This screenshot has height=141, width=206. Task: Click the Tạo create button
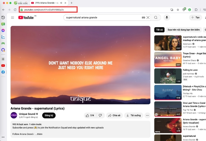pyautogui.click(x=195, y=17)
